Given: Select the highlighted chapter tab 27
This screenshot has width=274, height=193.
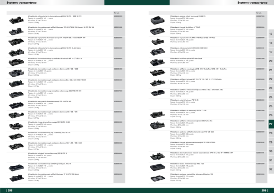Looking at the screenshot, I should tap(271, 124).
